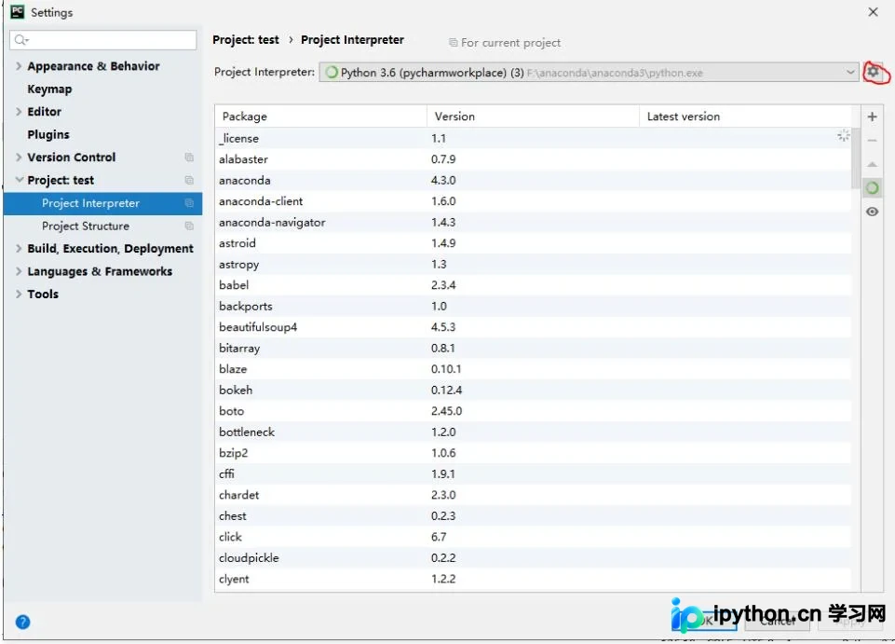This screenshot has width=895, height=644.
Task: Click the copy icon beside Project Structure
Action: coord(189,226)
